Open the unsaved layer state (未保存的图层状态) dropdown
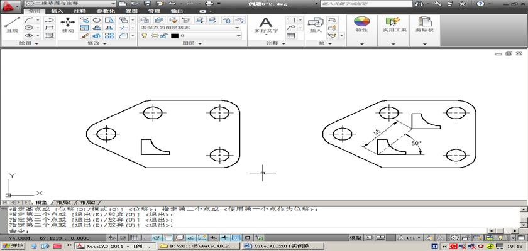The image size is (528, 251). pos(190,28)
